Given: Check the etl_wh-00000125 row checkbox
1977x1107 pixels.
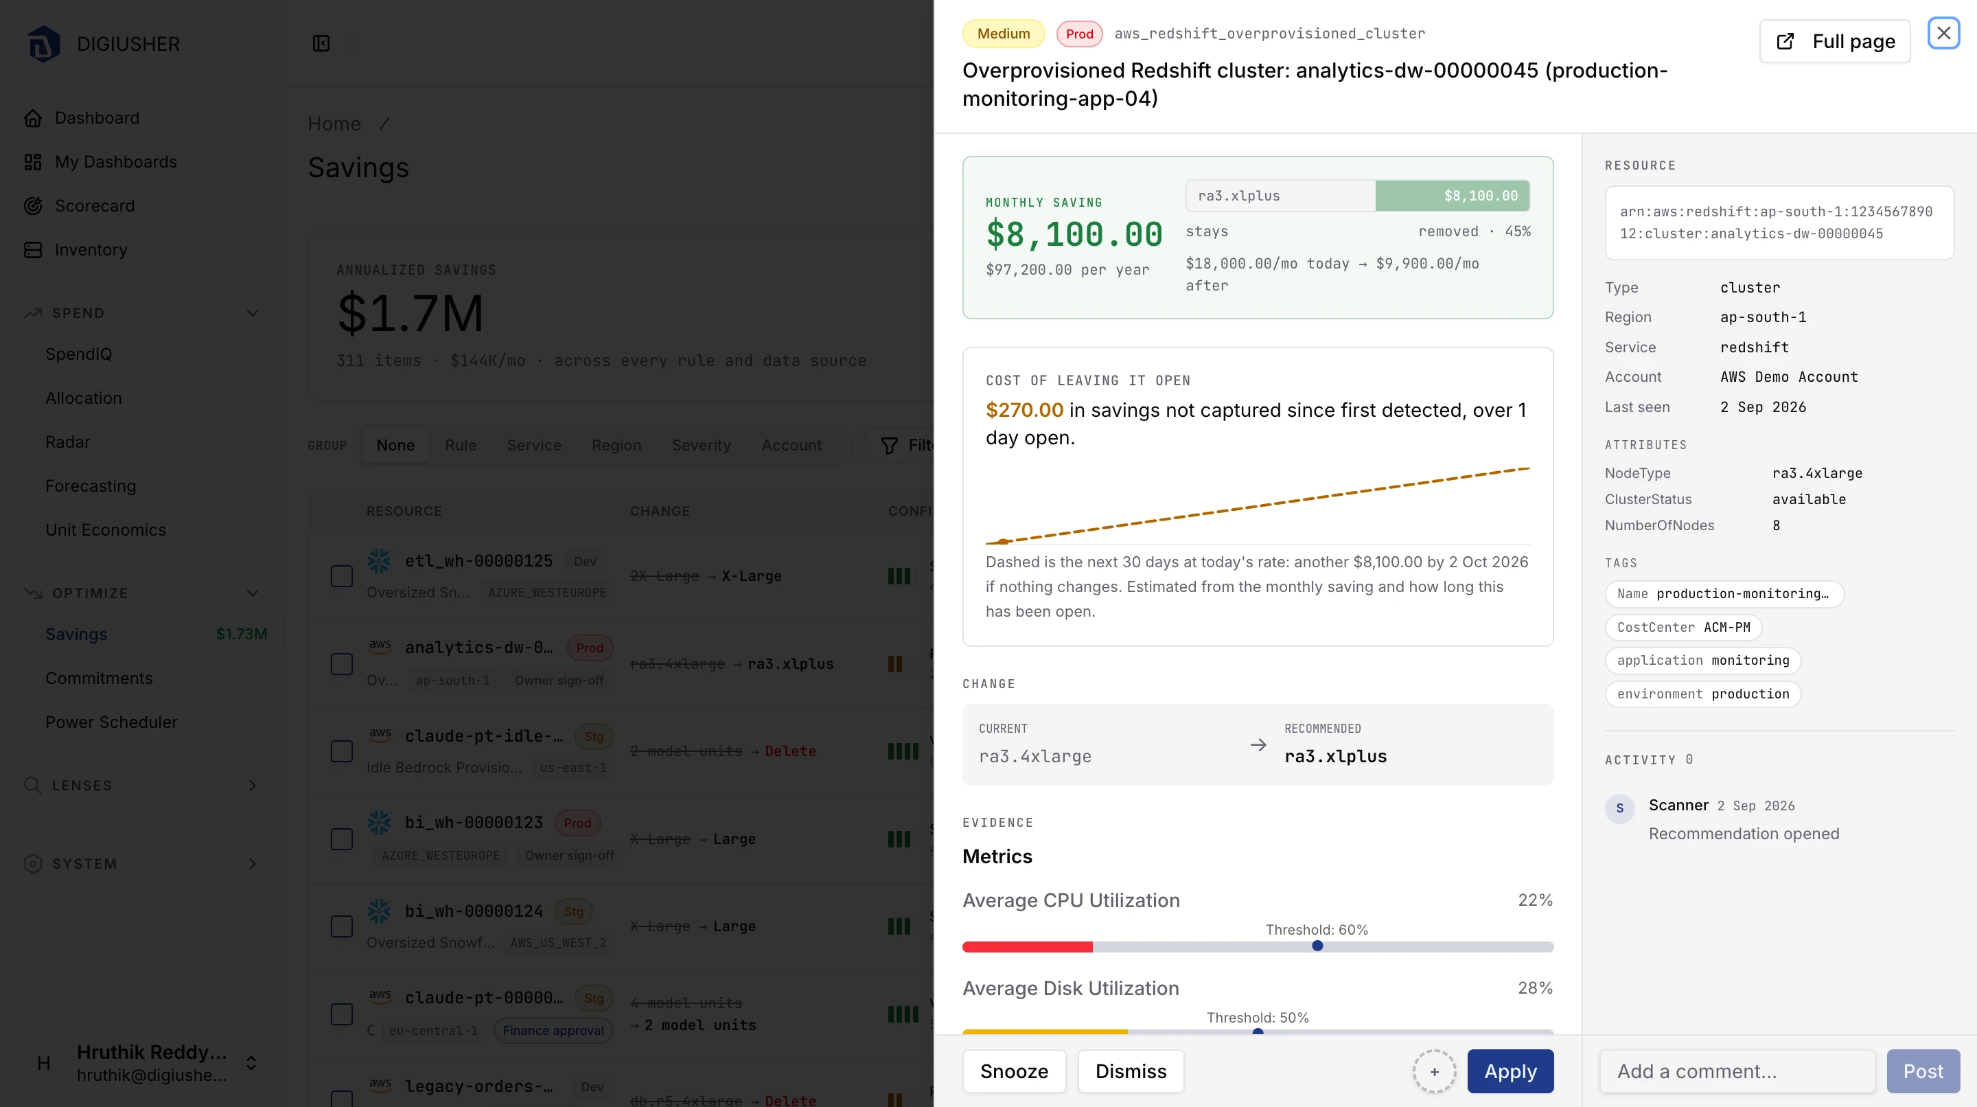Looking at the screenshot, I should click(x=342, y=577).
